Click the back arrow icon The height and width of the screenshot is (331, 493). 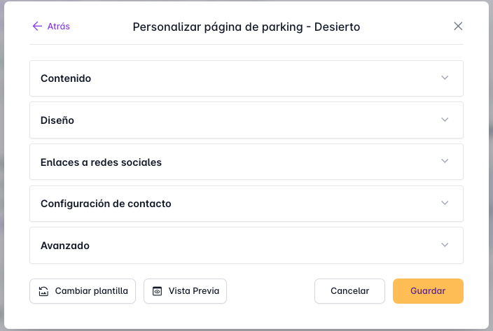(37, 27)
